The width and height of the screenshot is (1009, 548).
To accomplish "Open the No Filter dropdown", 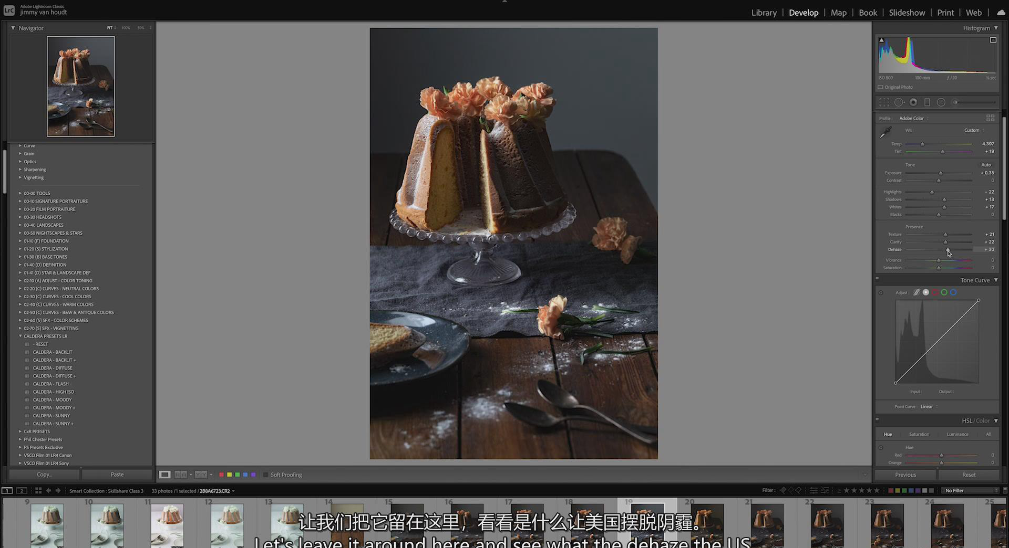I will pyautogui.click(x=971, y=490).
